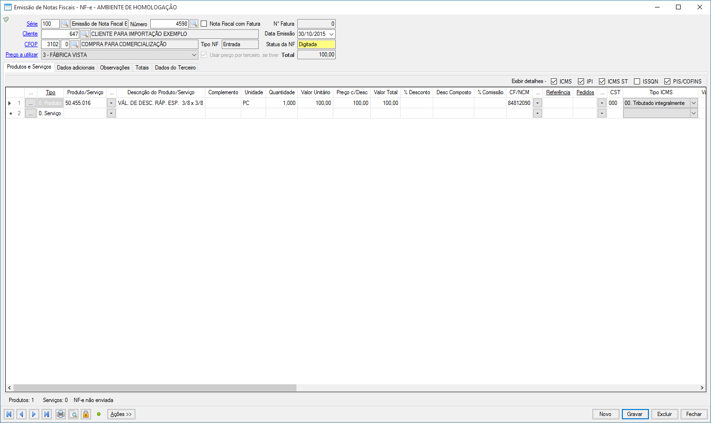
Task: Click the ellipsis button in row 1
Action: (31, 103)
